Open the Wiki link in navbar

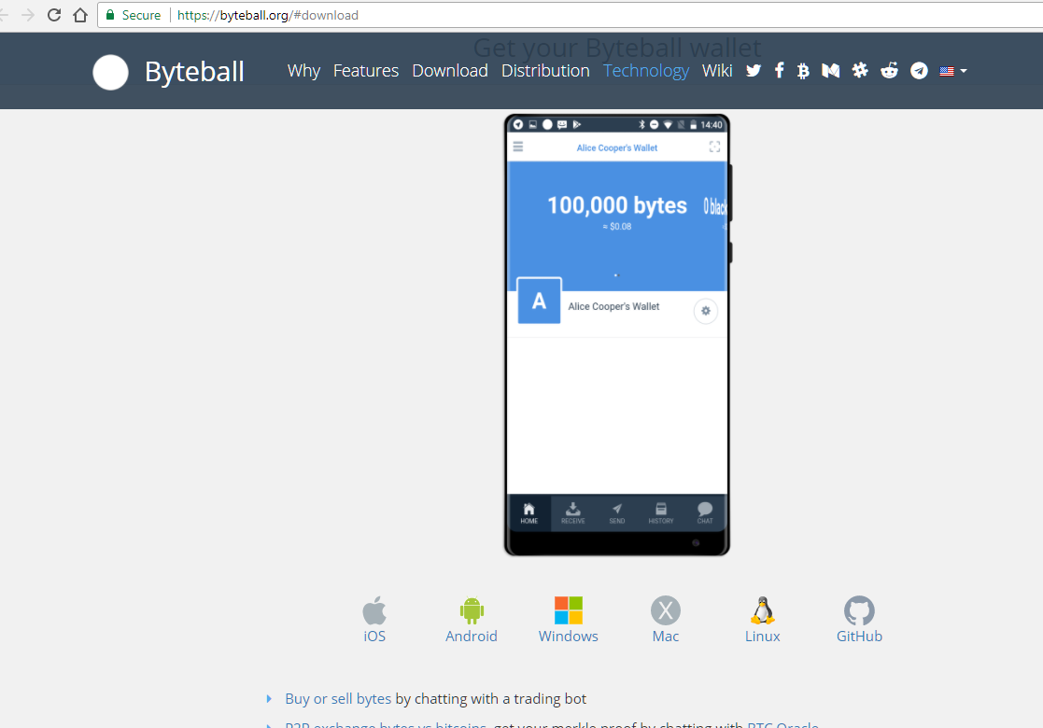click(717, 71)
